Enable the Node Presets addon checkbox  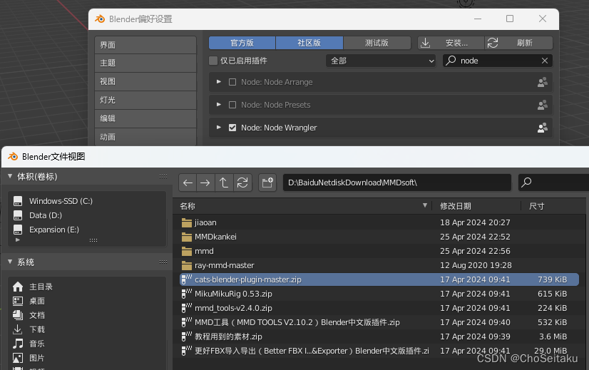(x=232, y=106)
